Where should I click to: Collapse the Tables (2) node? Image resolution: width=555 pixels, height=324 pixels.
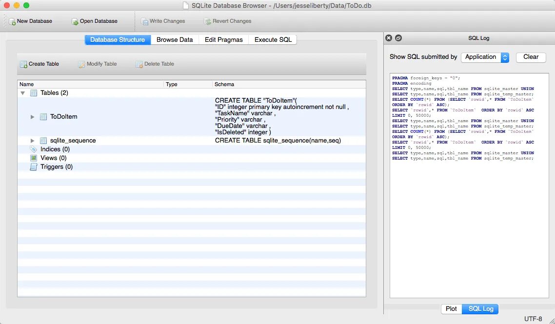tap(22, 93)
